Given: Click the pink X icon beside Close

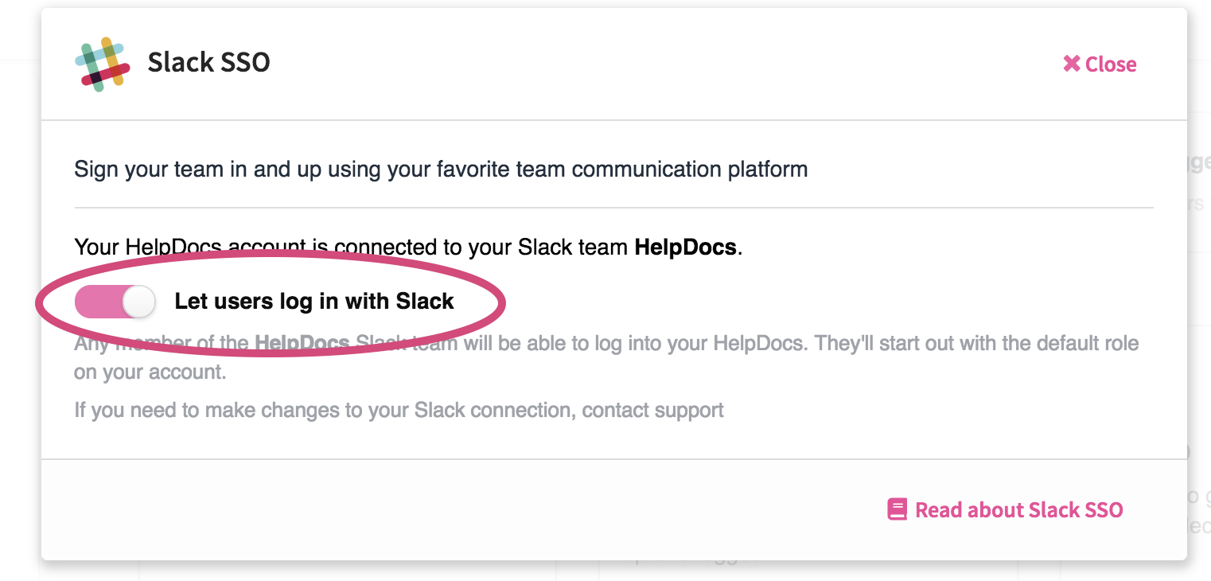Looking at the screenshot, I should (1072, 64).
